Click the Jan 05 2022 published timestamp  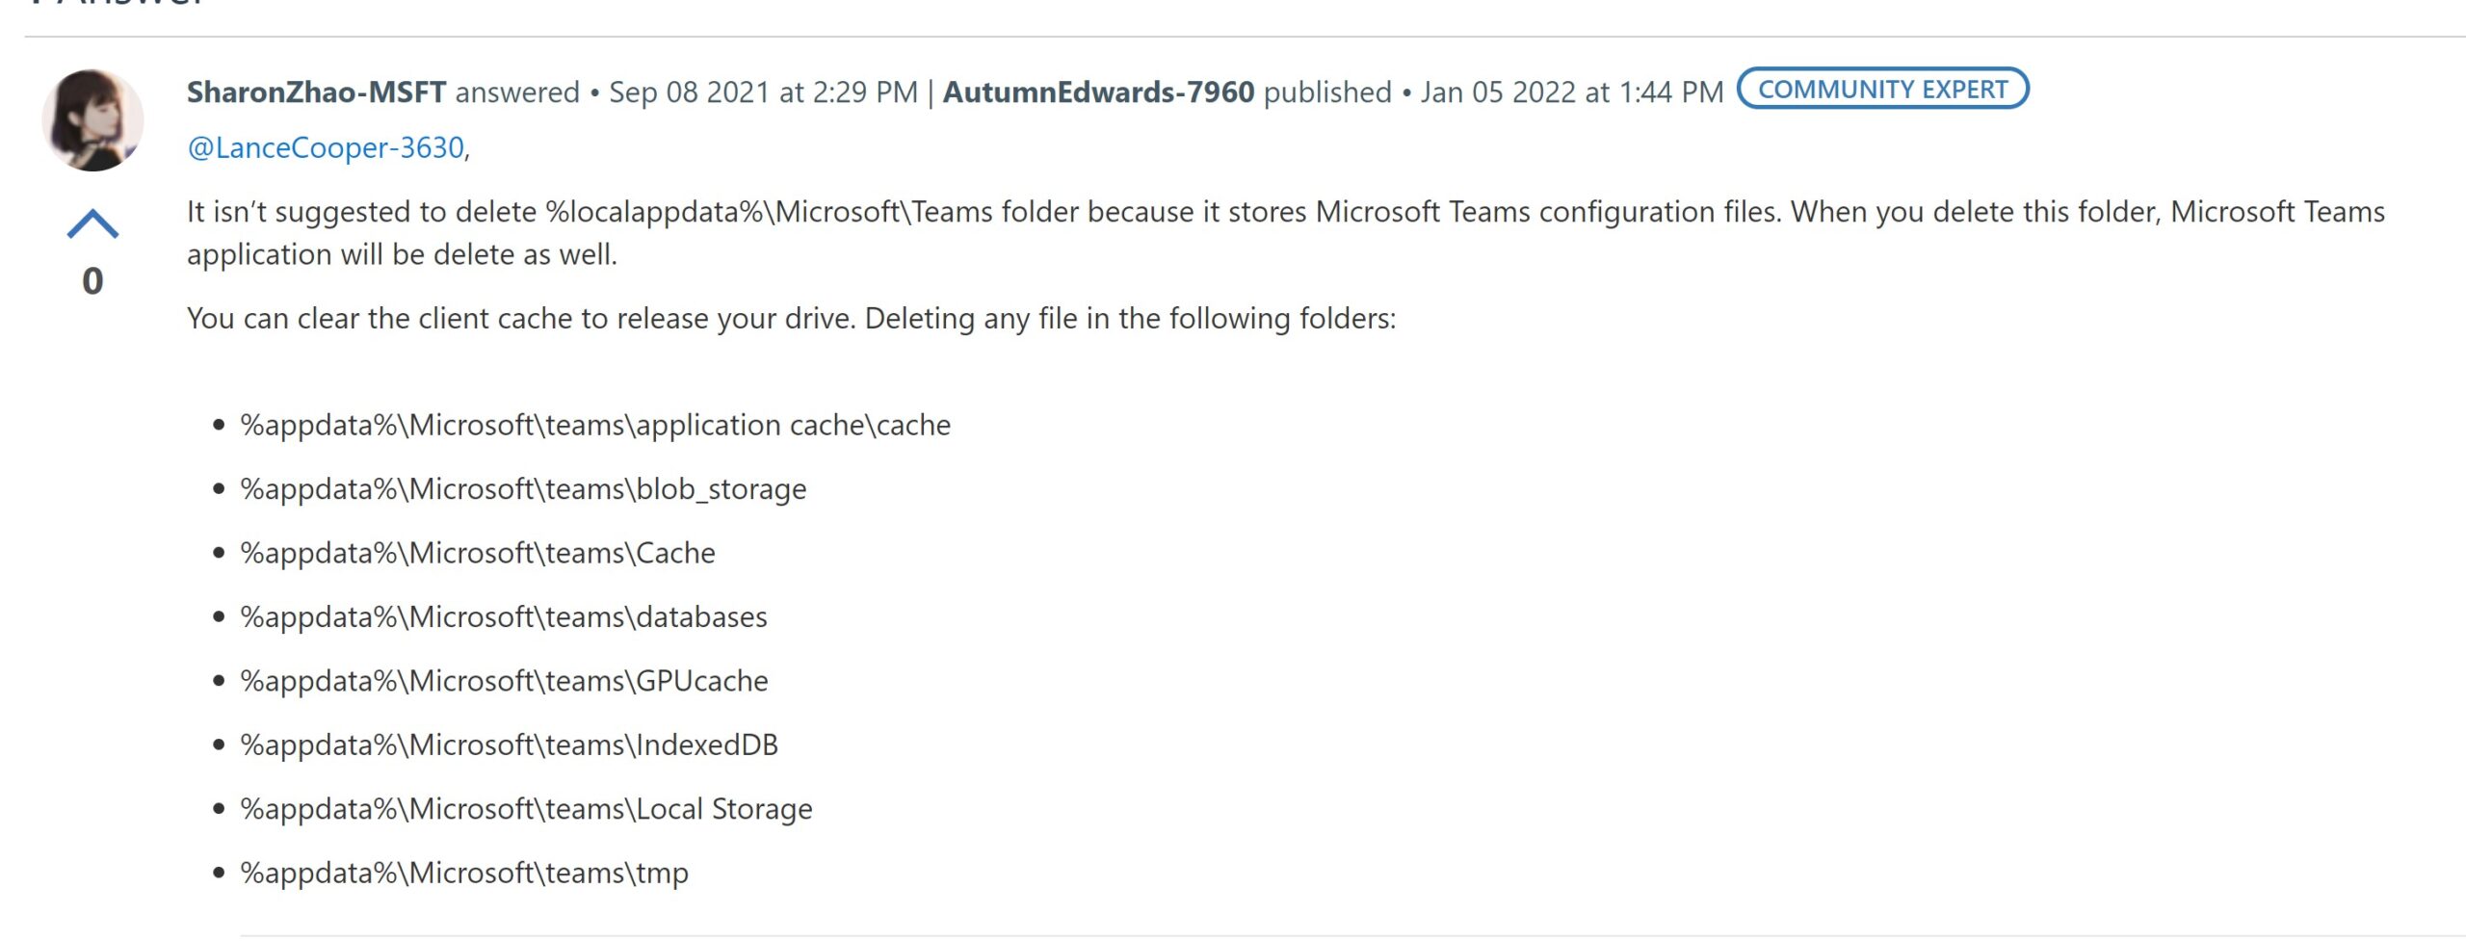[1571, 92]
